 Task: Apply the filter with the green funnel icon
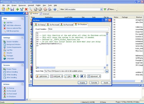[x=105, y=9]
